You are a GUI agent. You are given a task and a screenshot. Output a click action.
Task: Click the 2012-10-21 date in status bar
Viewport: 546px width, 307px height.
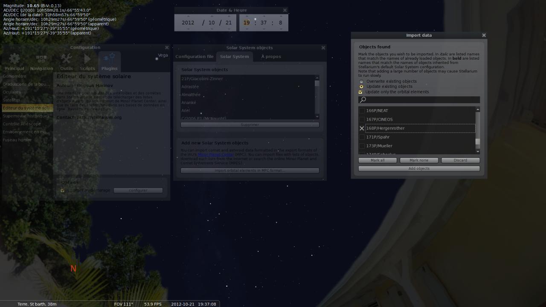(183, 304)
